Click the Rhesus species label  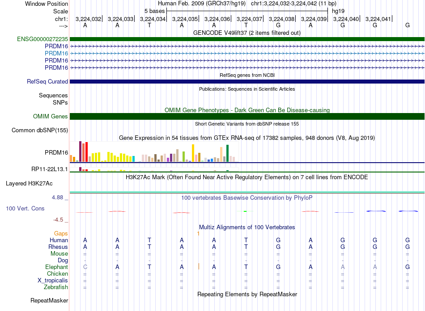(x=58, y=247)
